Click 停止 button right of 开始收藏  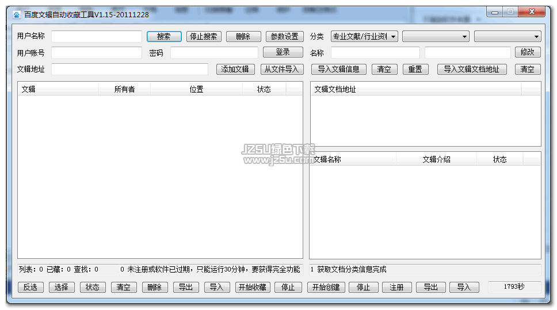click(288, 287)
